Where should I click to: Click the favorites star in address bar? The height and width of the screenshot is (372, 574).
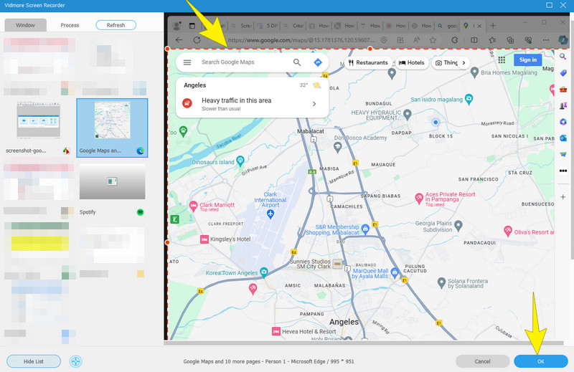[433, 40]
